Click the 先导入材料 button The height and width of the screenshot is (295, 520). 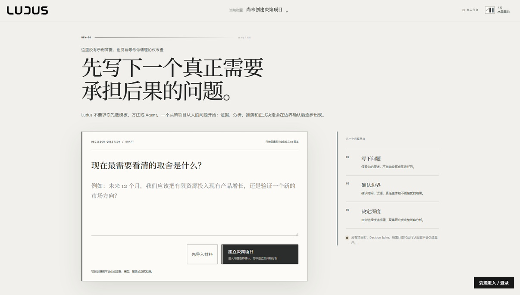[202, 254]
